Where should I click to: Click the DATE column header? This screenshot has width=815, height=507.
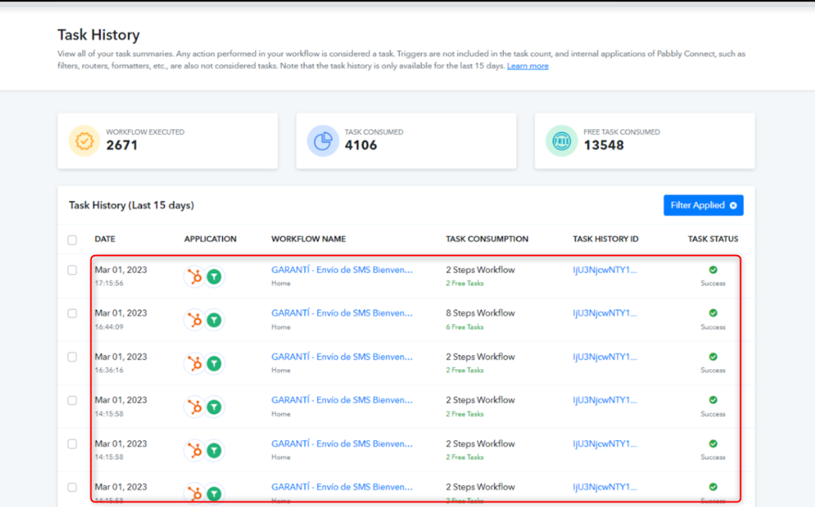(105, 239)
